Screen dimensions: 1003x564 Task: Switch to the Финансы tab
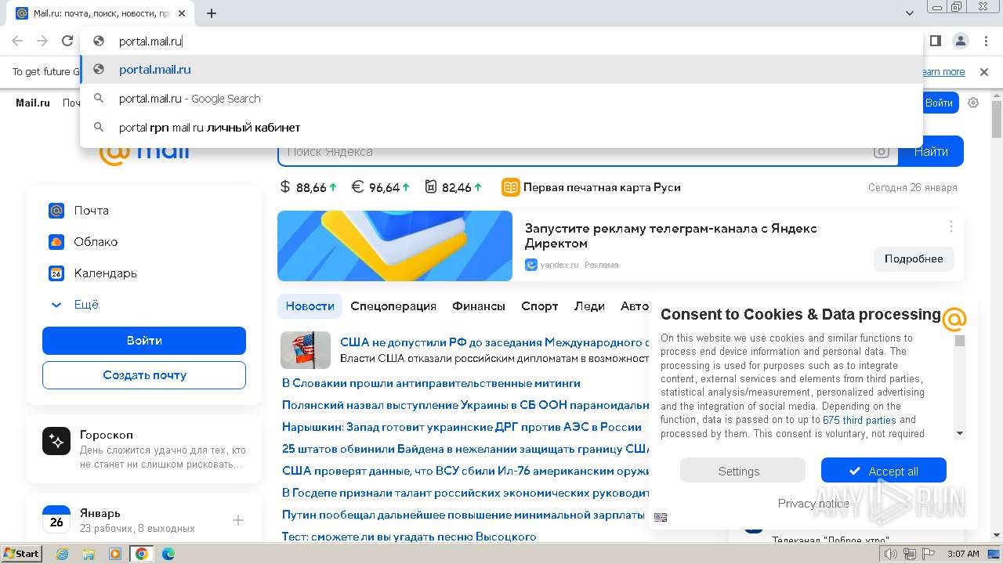tap(479, 306)
